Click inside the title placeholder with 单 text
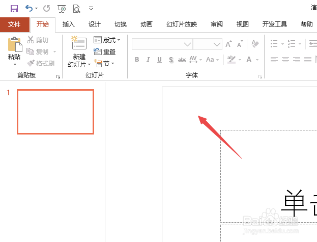Viewport: 317px width, 242px height. (269, 176)
